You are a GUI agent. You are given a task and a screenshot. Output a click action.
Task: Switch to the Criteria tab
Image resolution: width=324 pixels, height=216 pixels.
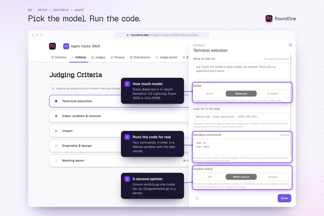79,57
